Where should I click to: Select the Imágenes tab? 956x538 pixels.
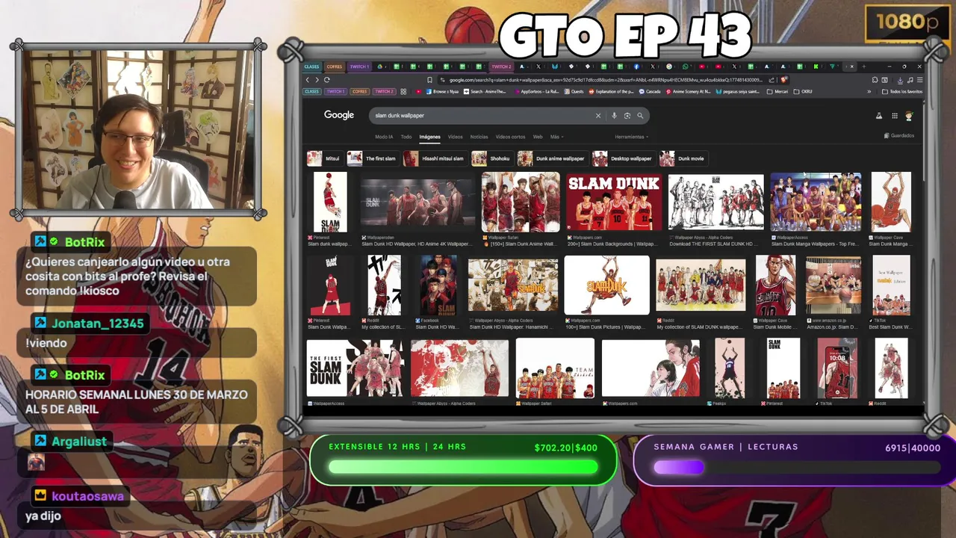(x=429, y=137)
